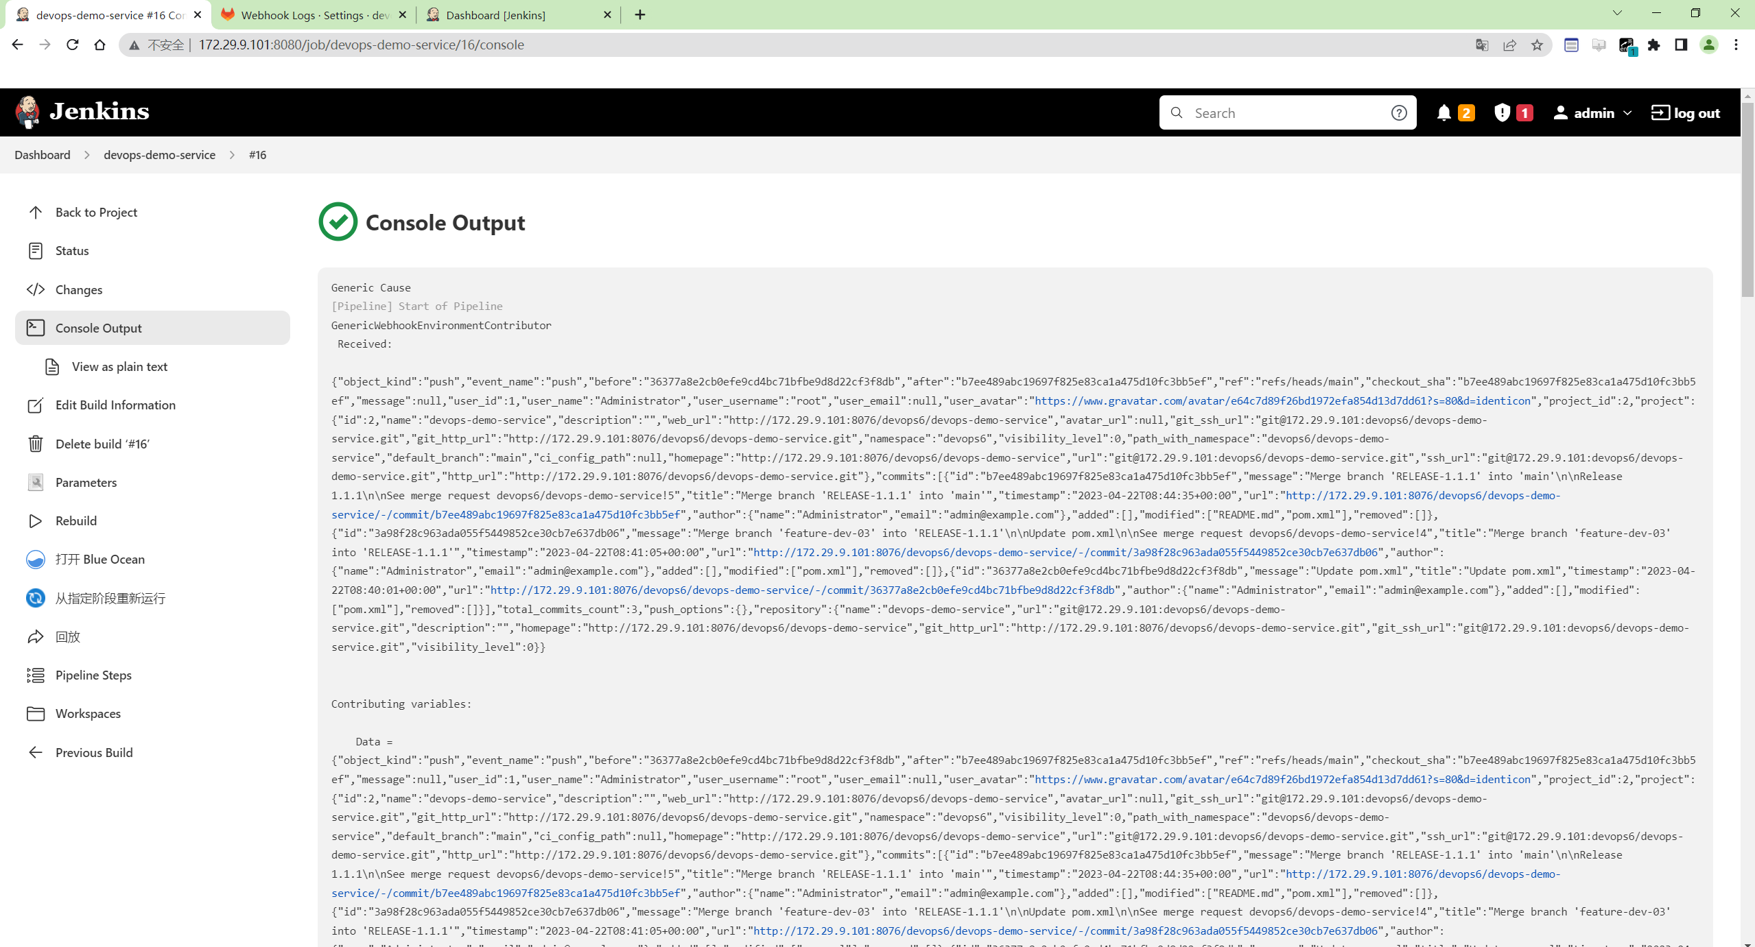1755x947 pixels.
Task: Click the insecure site warning icon
Action: (134, 45)
